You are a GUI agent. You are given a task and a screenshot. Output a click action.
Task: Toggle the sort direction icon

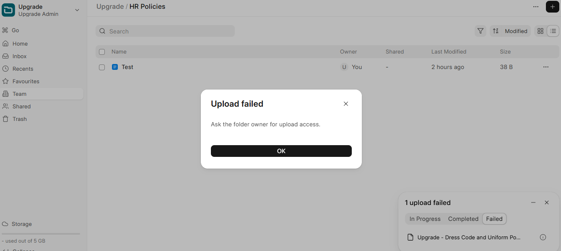click(496, 31)
